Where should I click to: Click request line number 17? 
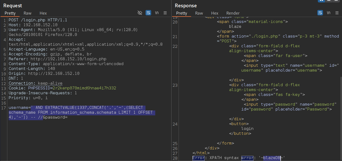[x=4, y=108]
